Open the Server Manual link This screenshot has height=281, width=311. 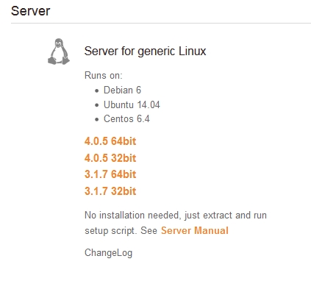[195, 230]
